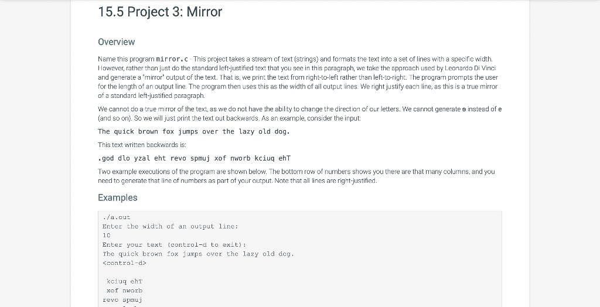The image size is (600, 307).
Task: Click the './a.out' line in code block
Action: click(117, 217)
